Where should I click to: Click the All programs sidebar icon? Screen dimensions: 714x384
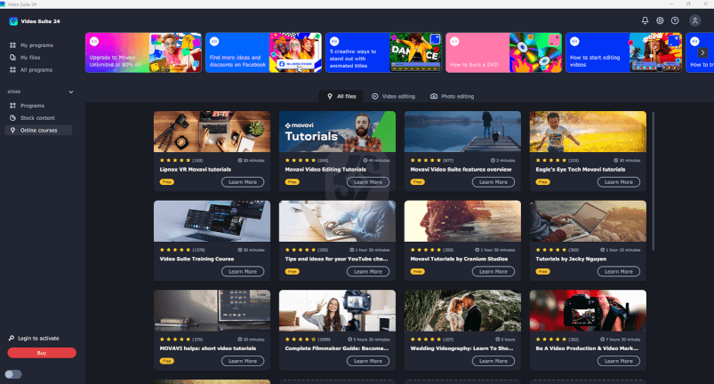pos(12,69)
